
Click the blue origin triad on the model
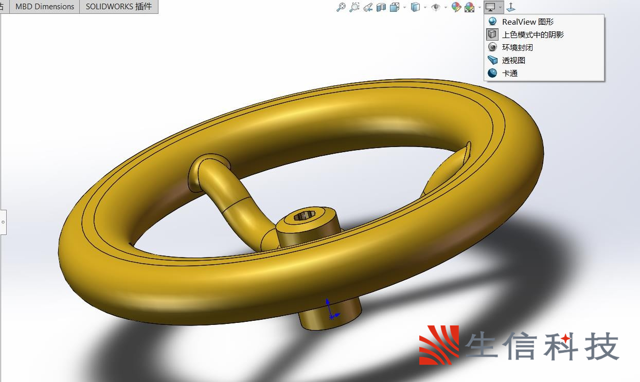coord(330,311)
